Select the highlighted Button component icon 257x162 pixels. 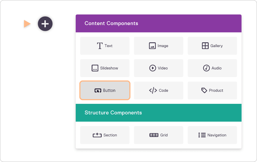click(x=98, y=90)
